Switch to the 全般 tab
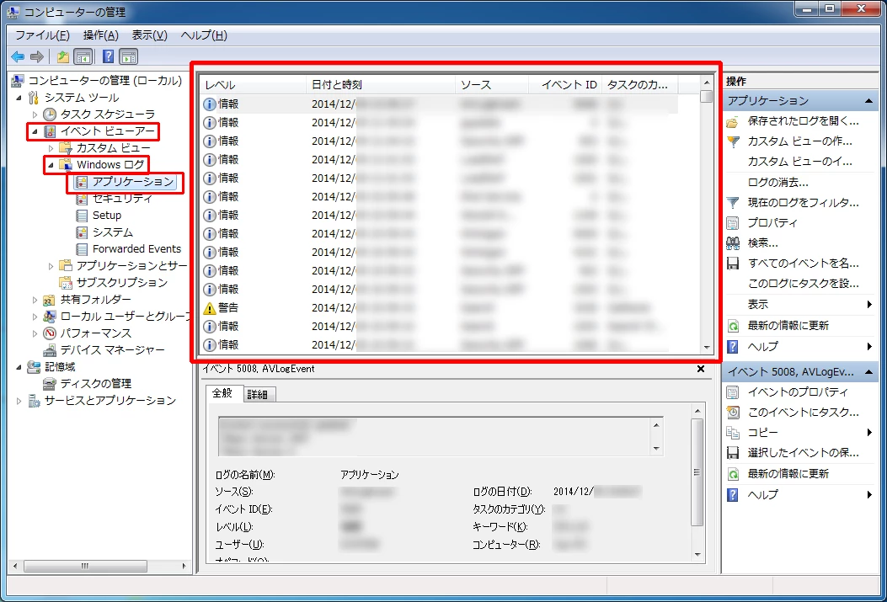Image resolution: width=887 pixels, height=602 pixels. [x=222, y=393]
